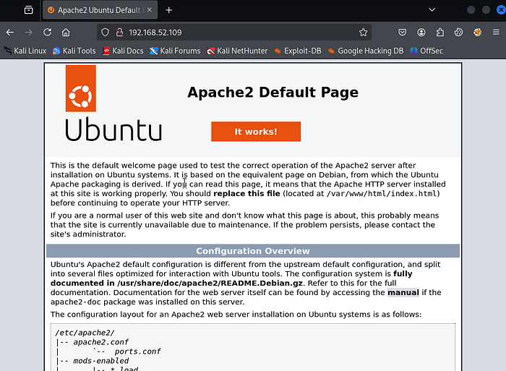506x371 pixels.
Task: Bookmark this page with the star
Action: (364, 33)
